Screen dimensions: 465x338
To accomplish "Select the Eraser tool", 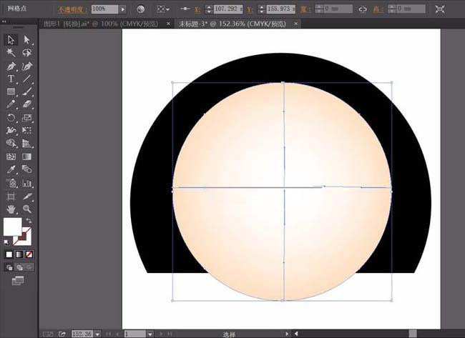I will tap(26, 104).
